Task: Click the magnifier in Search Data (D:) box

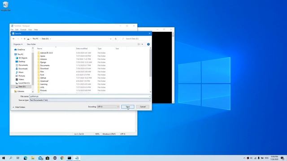Action: pyautogui.click(x=123, y=39)
